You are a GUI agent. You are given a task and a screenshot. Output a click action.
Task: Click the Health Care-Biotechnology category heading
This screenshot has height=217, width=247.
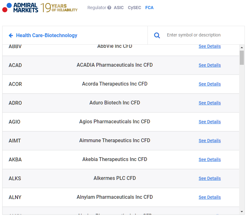[47, 36]
